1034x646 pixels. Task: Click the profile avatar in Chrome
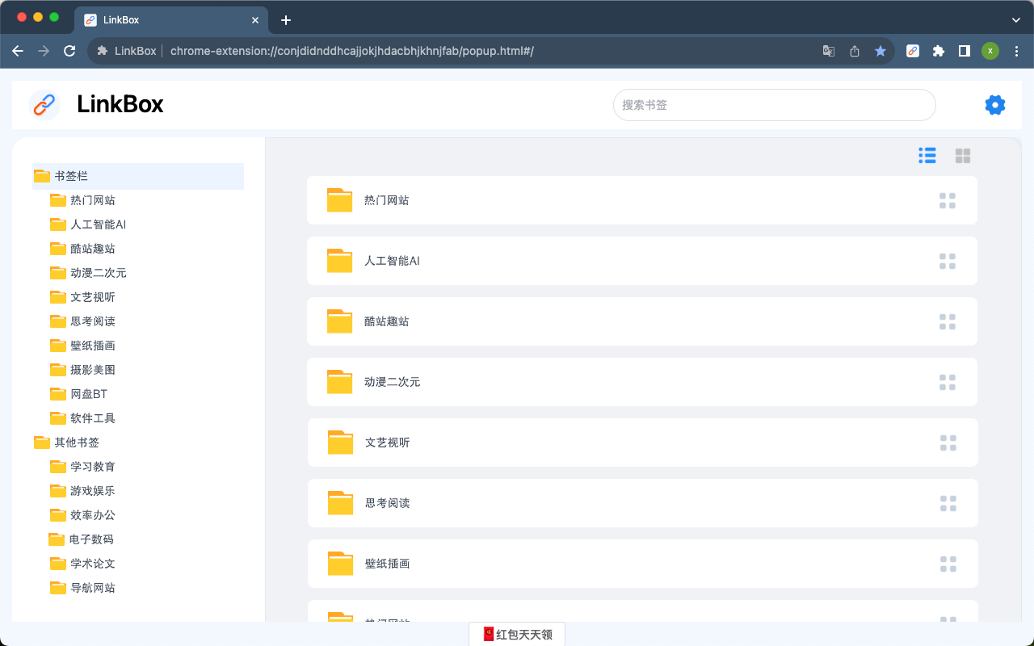pyautogui.click(x=990, y=51)
